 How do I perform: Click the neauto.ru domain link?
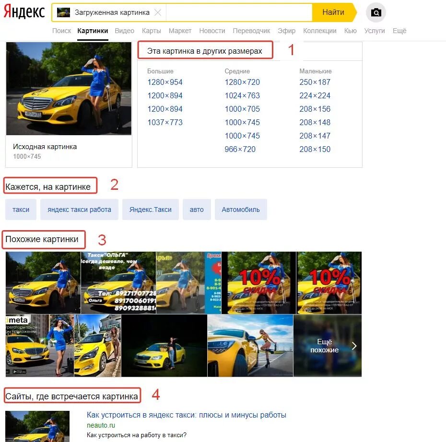[x=101, y=425]
